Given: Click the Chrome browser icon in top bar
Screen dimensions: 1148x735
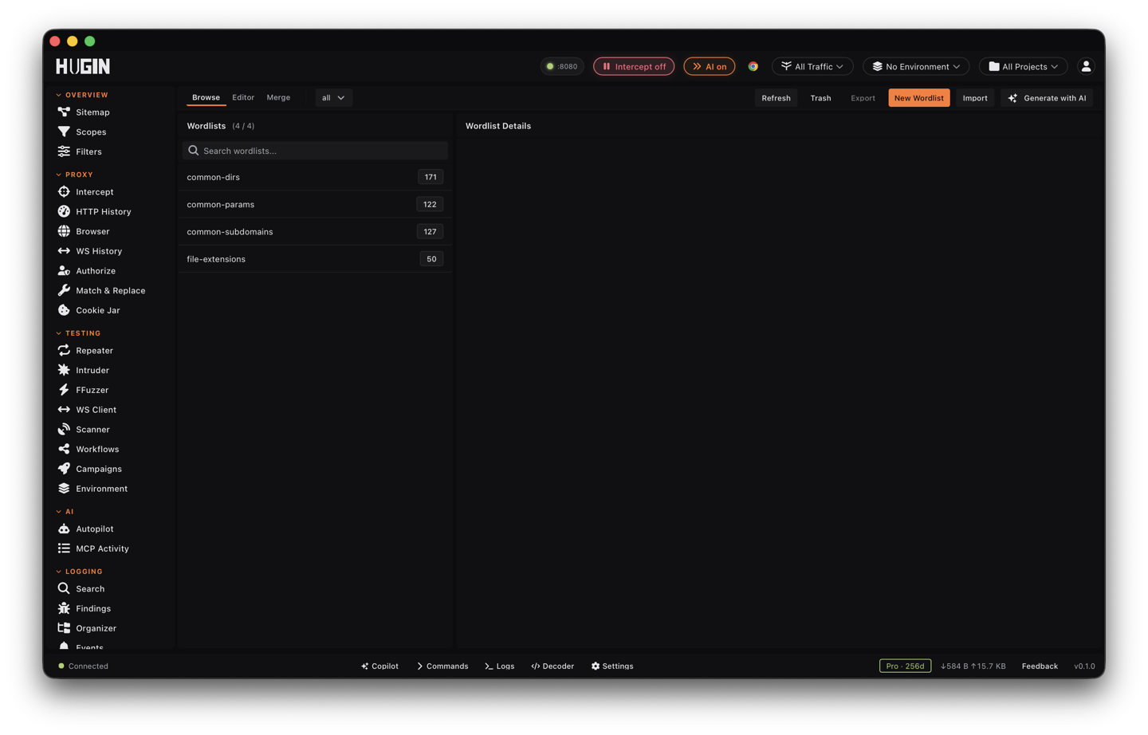Looking at the screenshot, I should 753,66.
